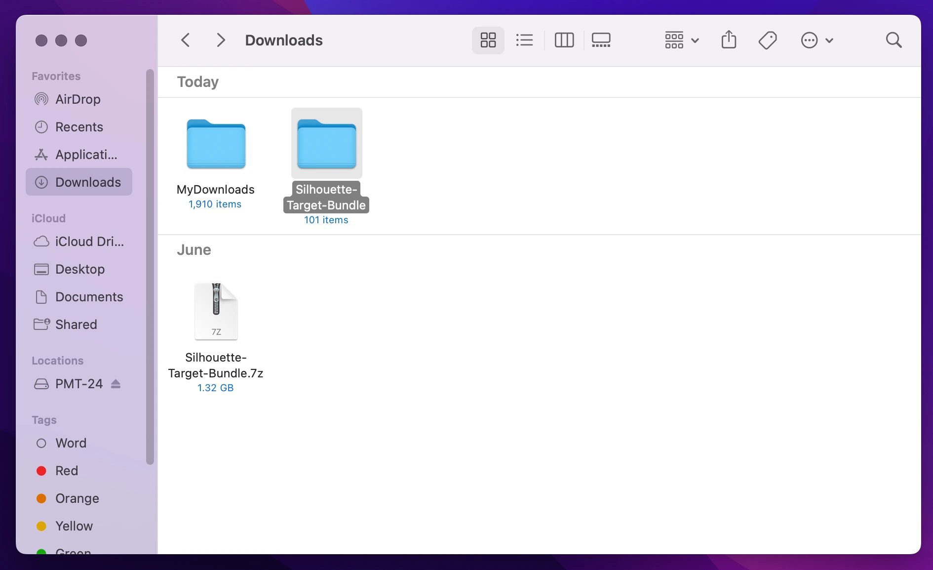Select the Red tag
Screen dimensions: 933x570
tap(79, 471)
